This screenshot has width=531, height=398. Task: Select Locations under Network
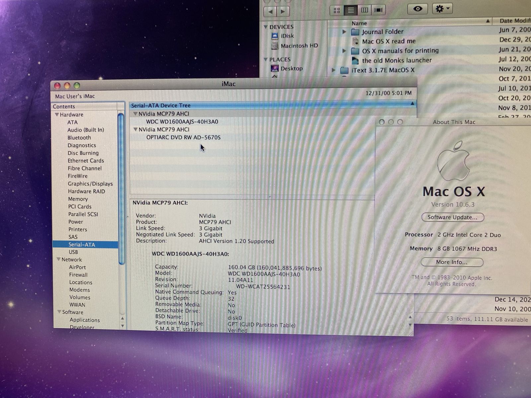(x=81, y=282)
